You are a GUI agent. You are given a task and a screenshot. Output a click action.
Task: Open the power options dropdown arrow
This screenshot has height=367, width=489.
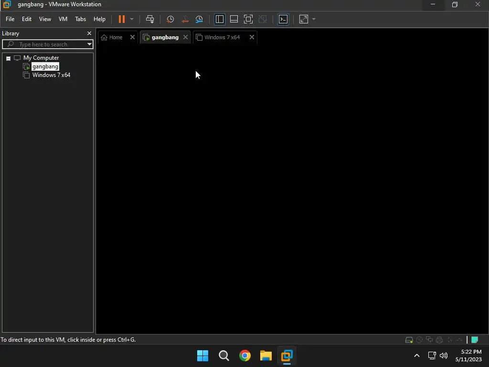click(132, 19)
